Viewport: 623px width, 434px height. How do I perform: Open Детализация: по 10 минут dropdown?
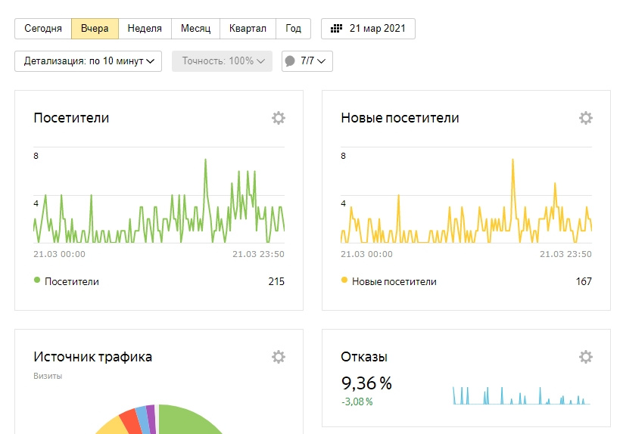click(89, 61)
